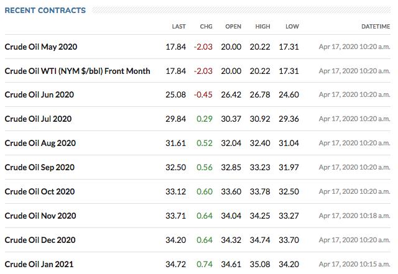Click the OPEN column header

pyautogui.click(x=233, y=26)
